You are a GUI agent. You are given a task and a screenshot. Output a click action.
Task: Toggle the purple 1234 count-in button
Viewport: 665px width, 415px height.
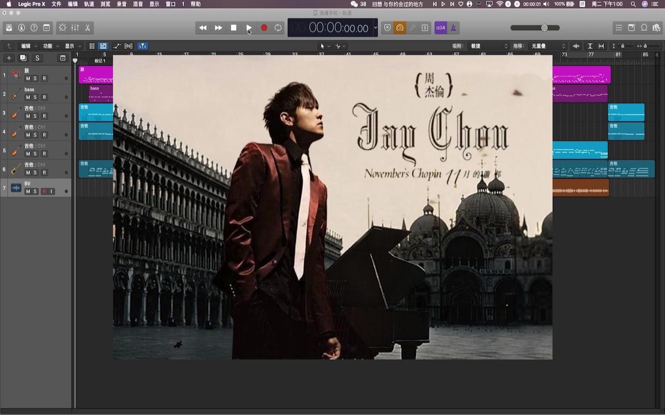[440, 28]
